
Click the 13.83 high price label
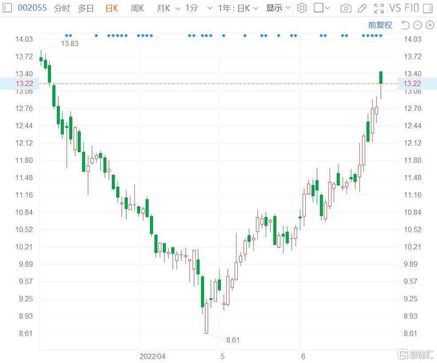tap(70, 44)
